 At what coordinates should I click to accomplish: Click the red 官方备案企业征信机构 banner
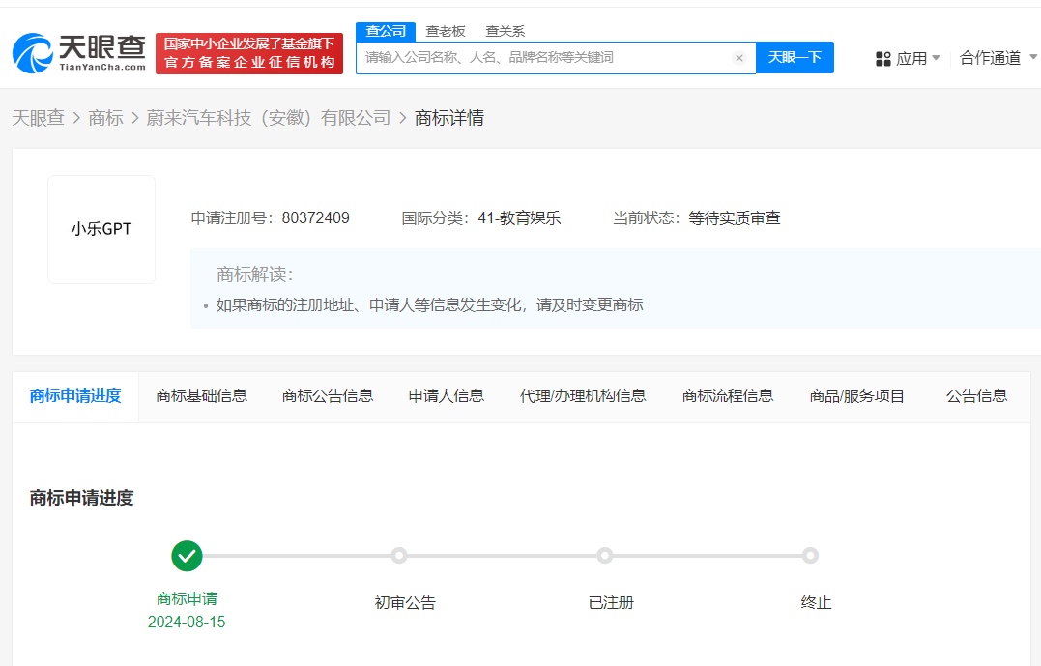[x=249, y=52]
